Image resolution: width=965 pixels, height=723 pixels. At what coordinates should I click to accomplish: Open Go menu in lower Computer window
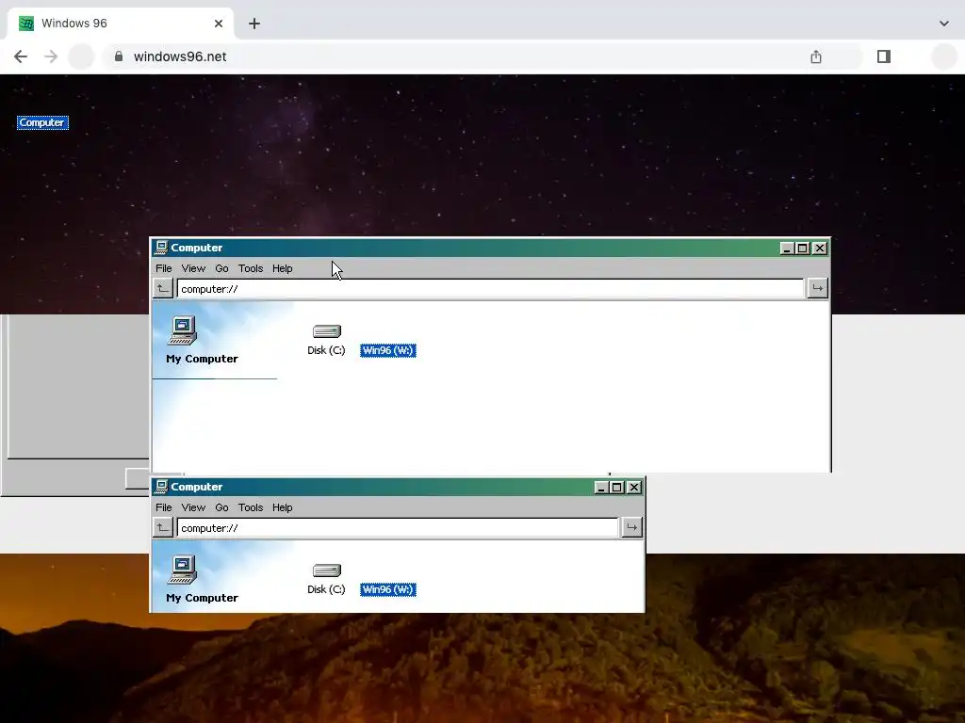point(221,507)
